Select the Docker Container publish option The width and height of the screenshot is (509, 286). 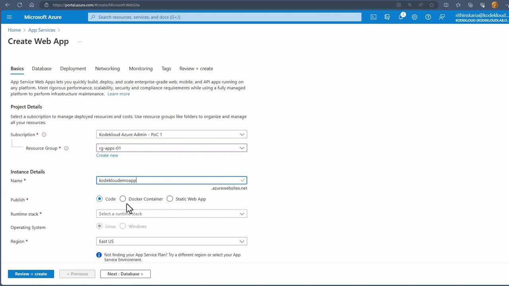123,199
